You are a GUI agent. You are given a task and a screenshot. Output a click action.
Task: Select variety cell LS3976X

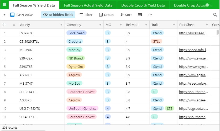tap(26, 33)
